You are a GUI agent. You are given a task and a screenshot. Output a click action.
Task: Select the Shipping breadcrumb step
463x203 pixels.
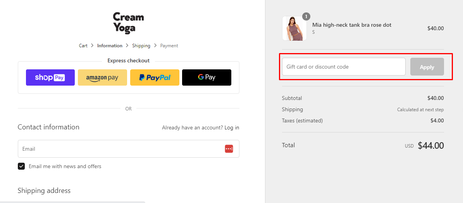141,46
